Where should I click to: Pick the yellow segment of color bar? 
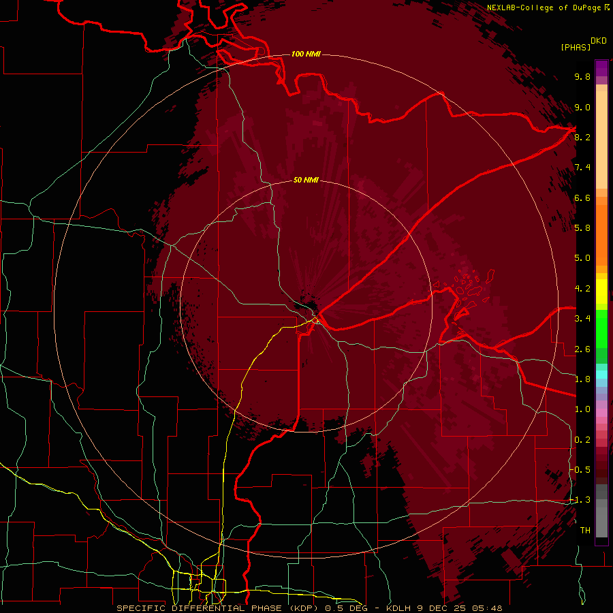point(601,292)
